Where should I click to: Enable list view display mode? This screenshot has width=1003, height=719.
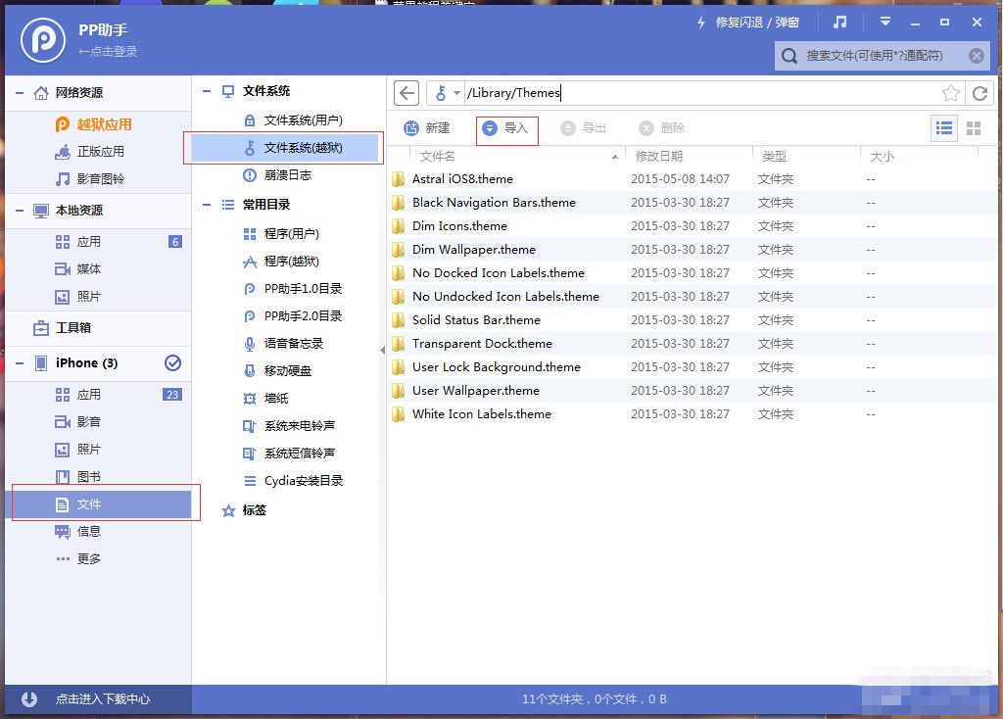point(943,127)
